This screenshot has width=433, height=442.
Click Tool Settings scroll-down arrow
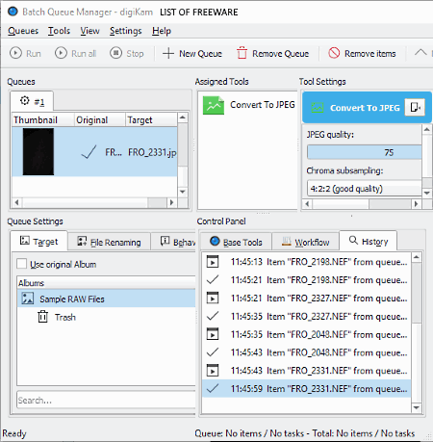426,193
